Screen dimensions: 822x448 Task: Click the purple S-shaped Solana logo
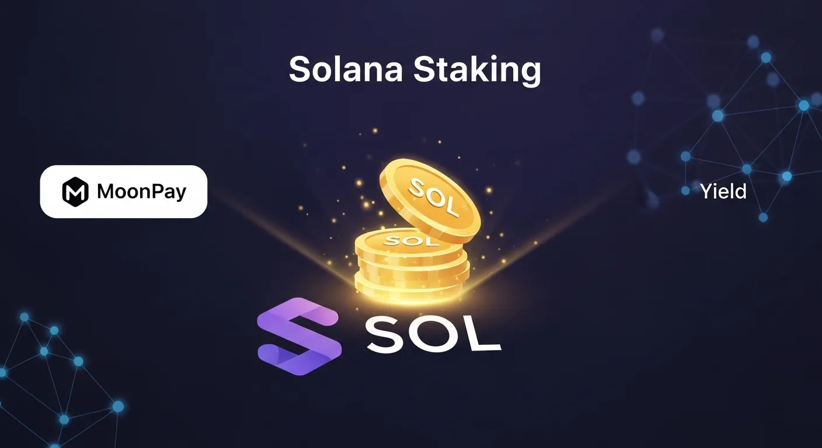[x=299, y=336]
